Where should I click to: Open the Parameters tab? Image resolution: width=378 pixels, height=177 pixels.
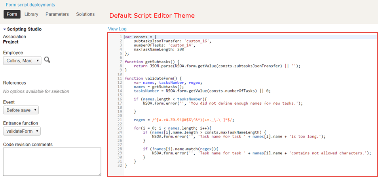coord(57,14)
